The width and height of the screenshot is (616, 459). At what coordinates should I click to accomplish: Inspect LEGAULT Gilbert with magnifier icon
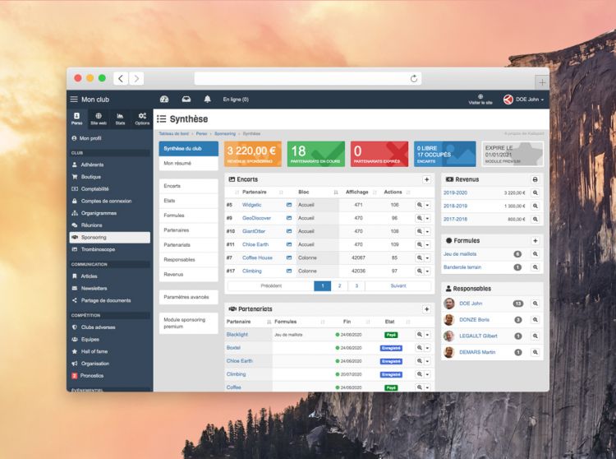pos(535,336)
